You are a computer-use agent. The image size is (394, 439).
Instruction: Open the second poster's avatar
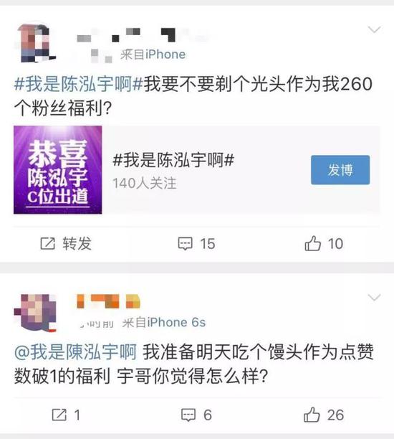[36, 313]
